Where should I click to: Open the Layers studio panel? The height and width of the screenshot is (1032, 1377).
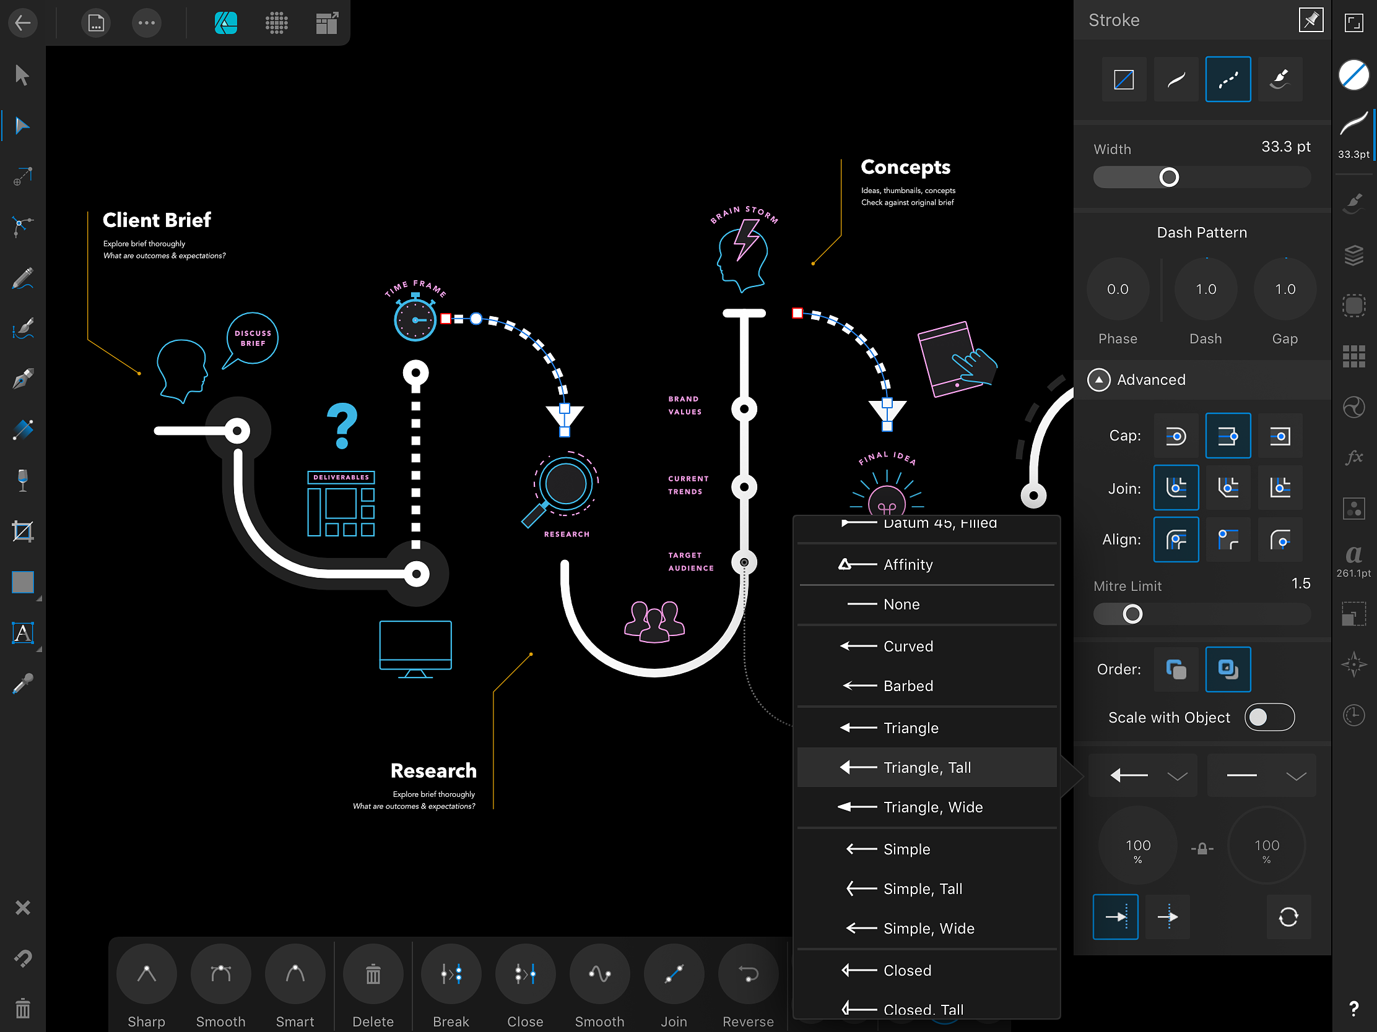(x=1353, y=256)
